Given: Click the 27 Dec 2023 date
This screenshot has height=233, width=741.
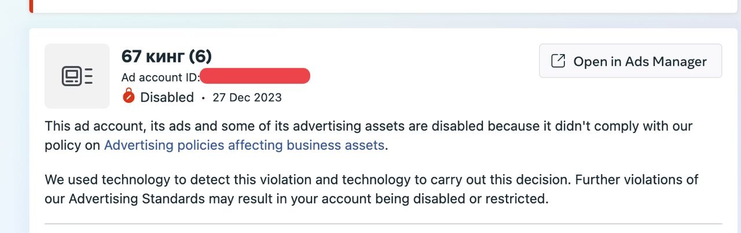Looking at the screenshot, I should click(247, 97).
